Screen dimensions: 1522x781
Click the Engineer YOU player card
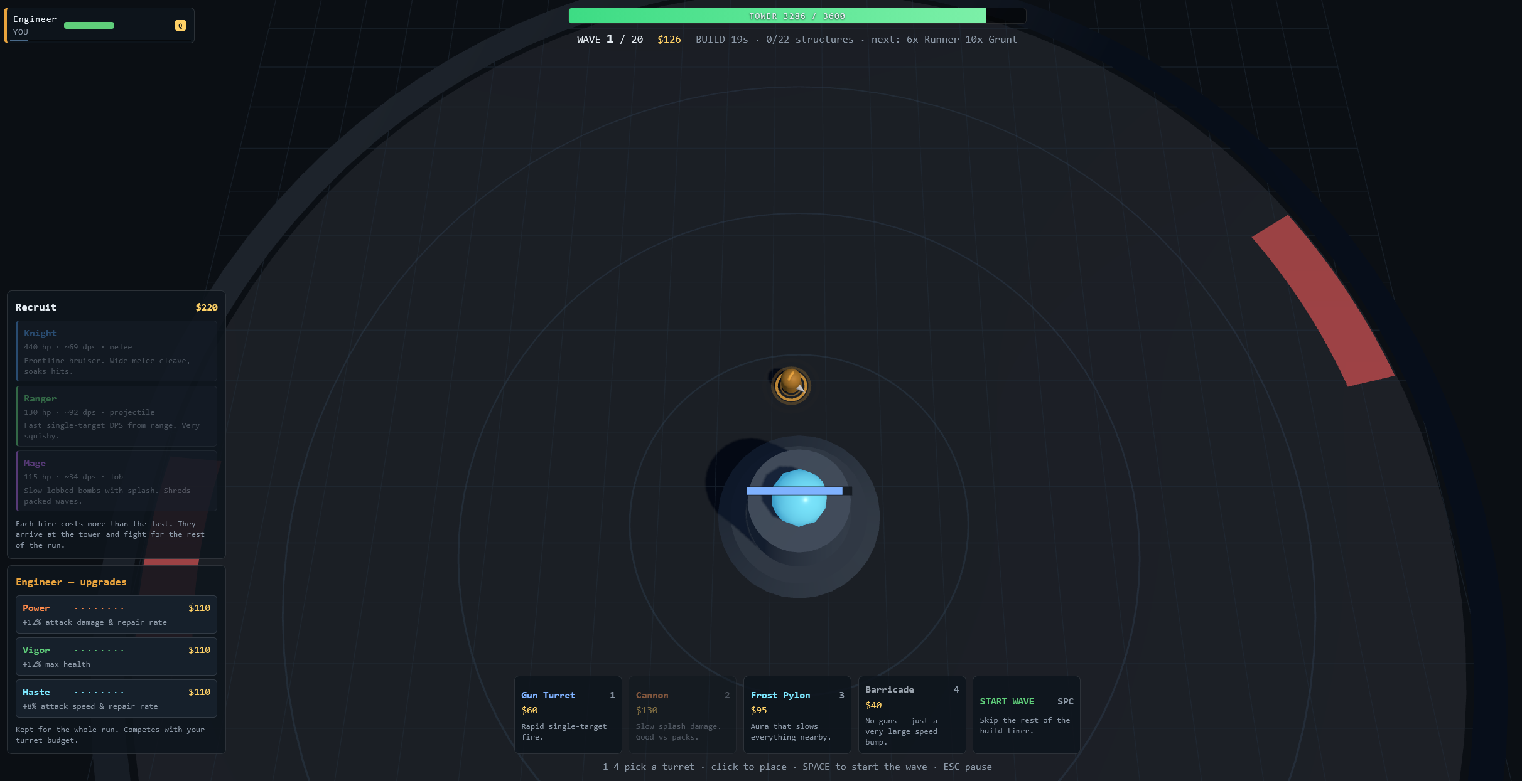pyautogui.click(x=100, y=26)
